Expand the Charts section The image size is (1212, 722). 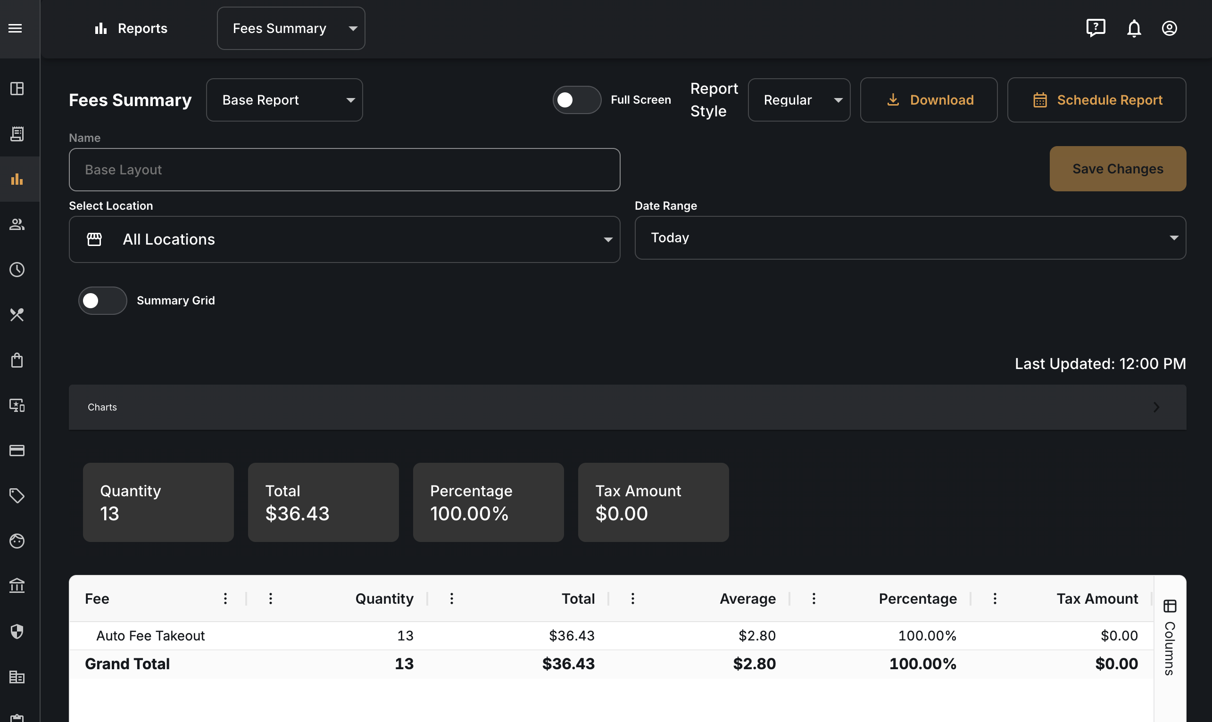point(627,407)
